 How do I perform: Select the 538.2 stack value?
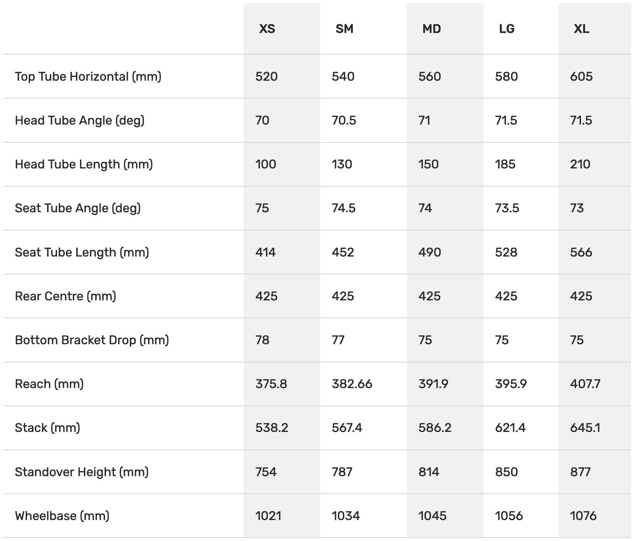point(272,428)
